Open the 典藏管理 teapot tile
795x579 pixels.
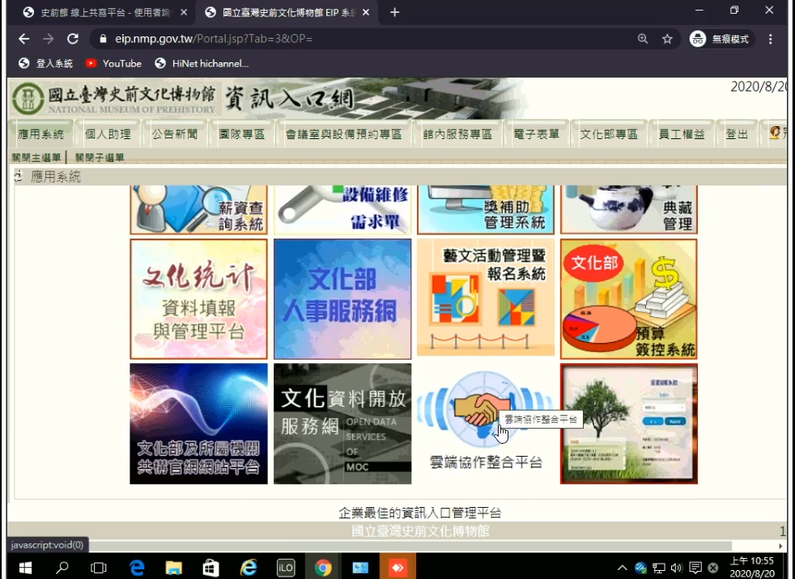tap(629, 209)
